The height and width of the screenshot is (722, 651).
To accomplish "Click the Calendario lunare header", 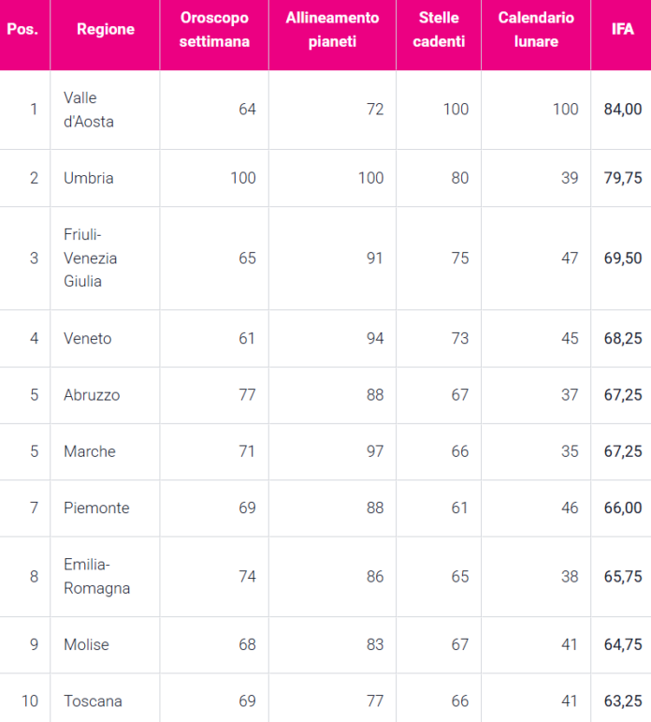I will tap(536, 29).
